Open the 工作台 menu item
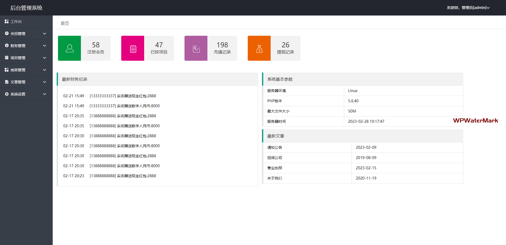Screen dimensions: 506x245 pyautogui.click(x=16, y=22)
